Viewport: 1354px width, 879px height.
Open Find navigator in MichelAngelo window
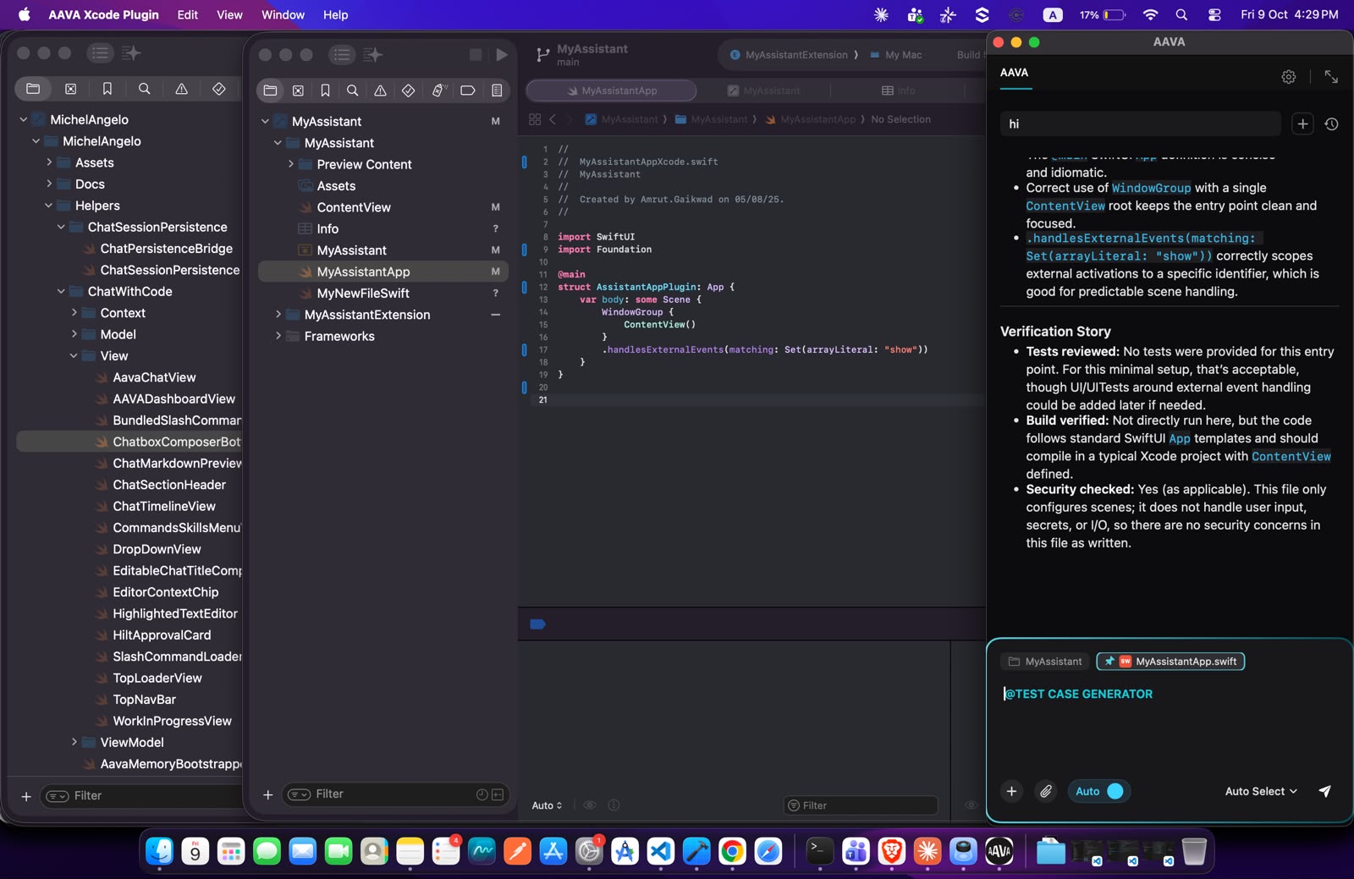point(145,89)
